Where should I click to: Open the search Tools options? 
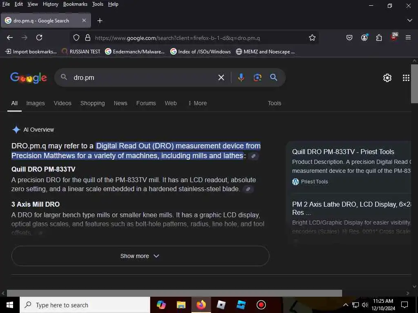click(274, 103)
